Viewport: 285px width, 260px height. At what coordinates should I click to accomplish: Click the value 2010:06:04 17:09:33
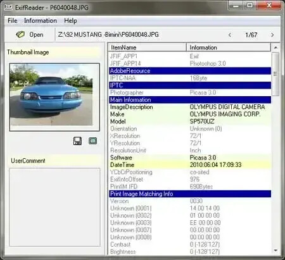(x=215, y=165)
